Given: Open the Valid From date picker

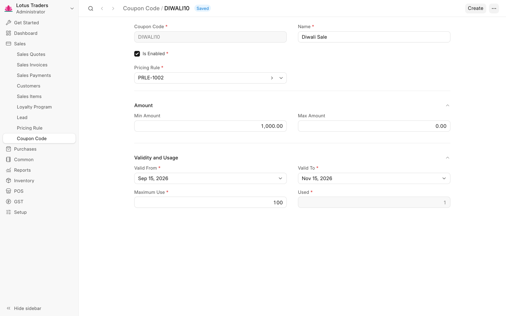Looking at the screenshot, I should click(x=210, y=179).
